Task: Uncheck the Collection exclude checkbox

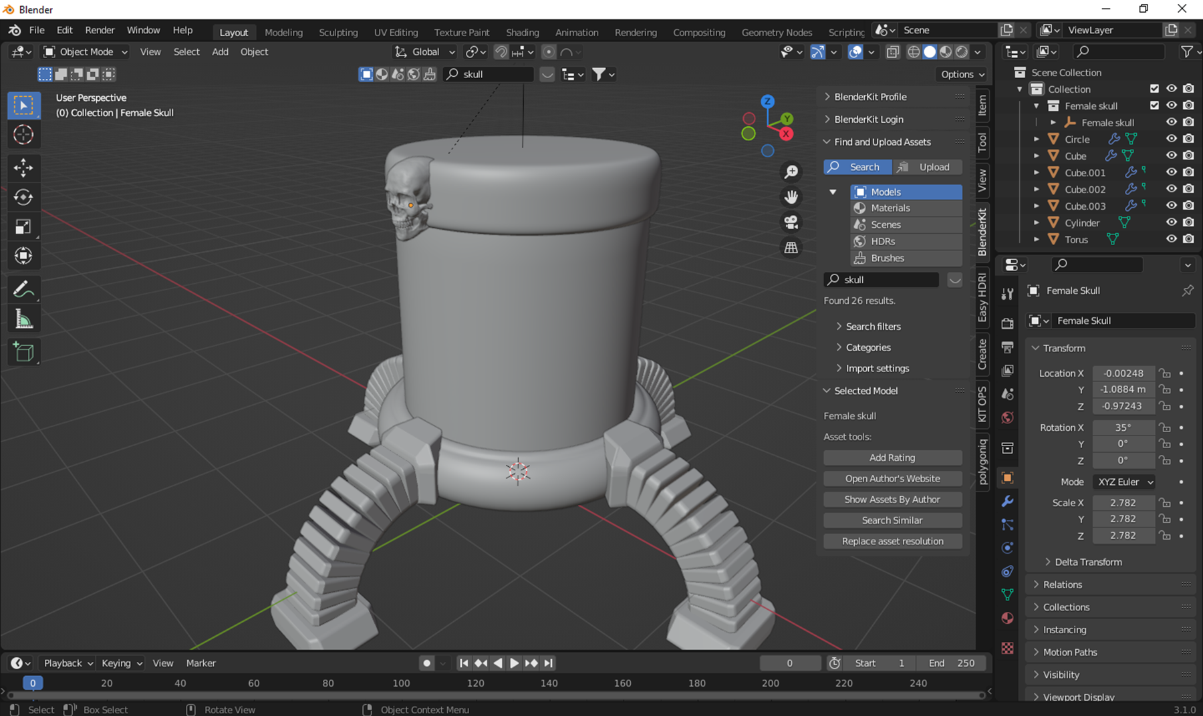Action: [x=1154, y=89]
